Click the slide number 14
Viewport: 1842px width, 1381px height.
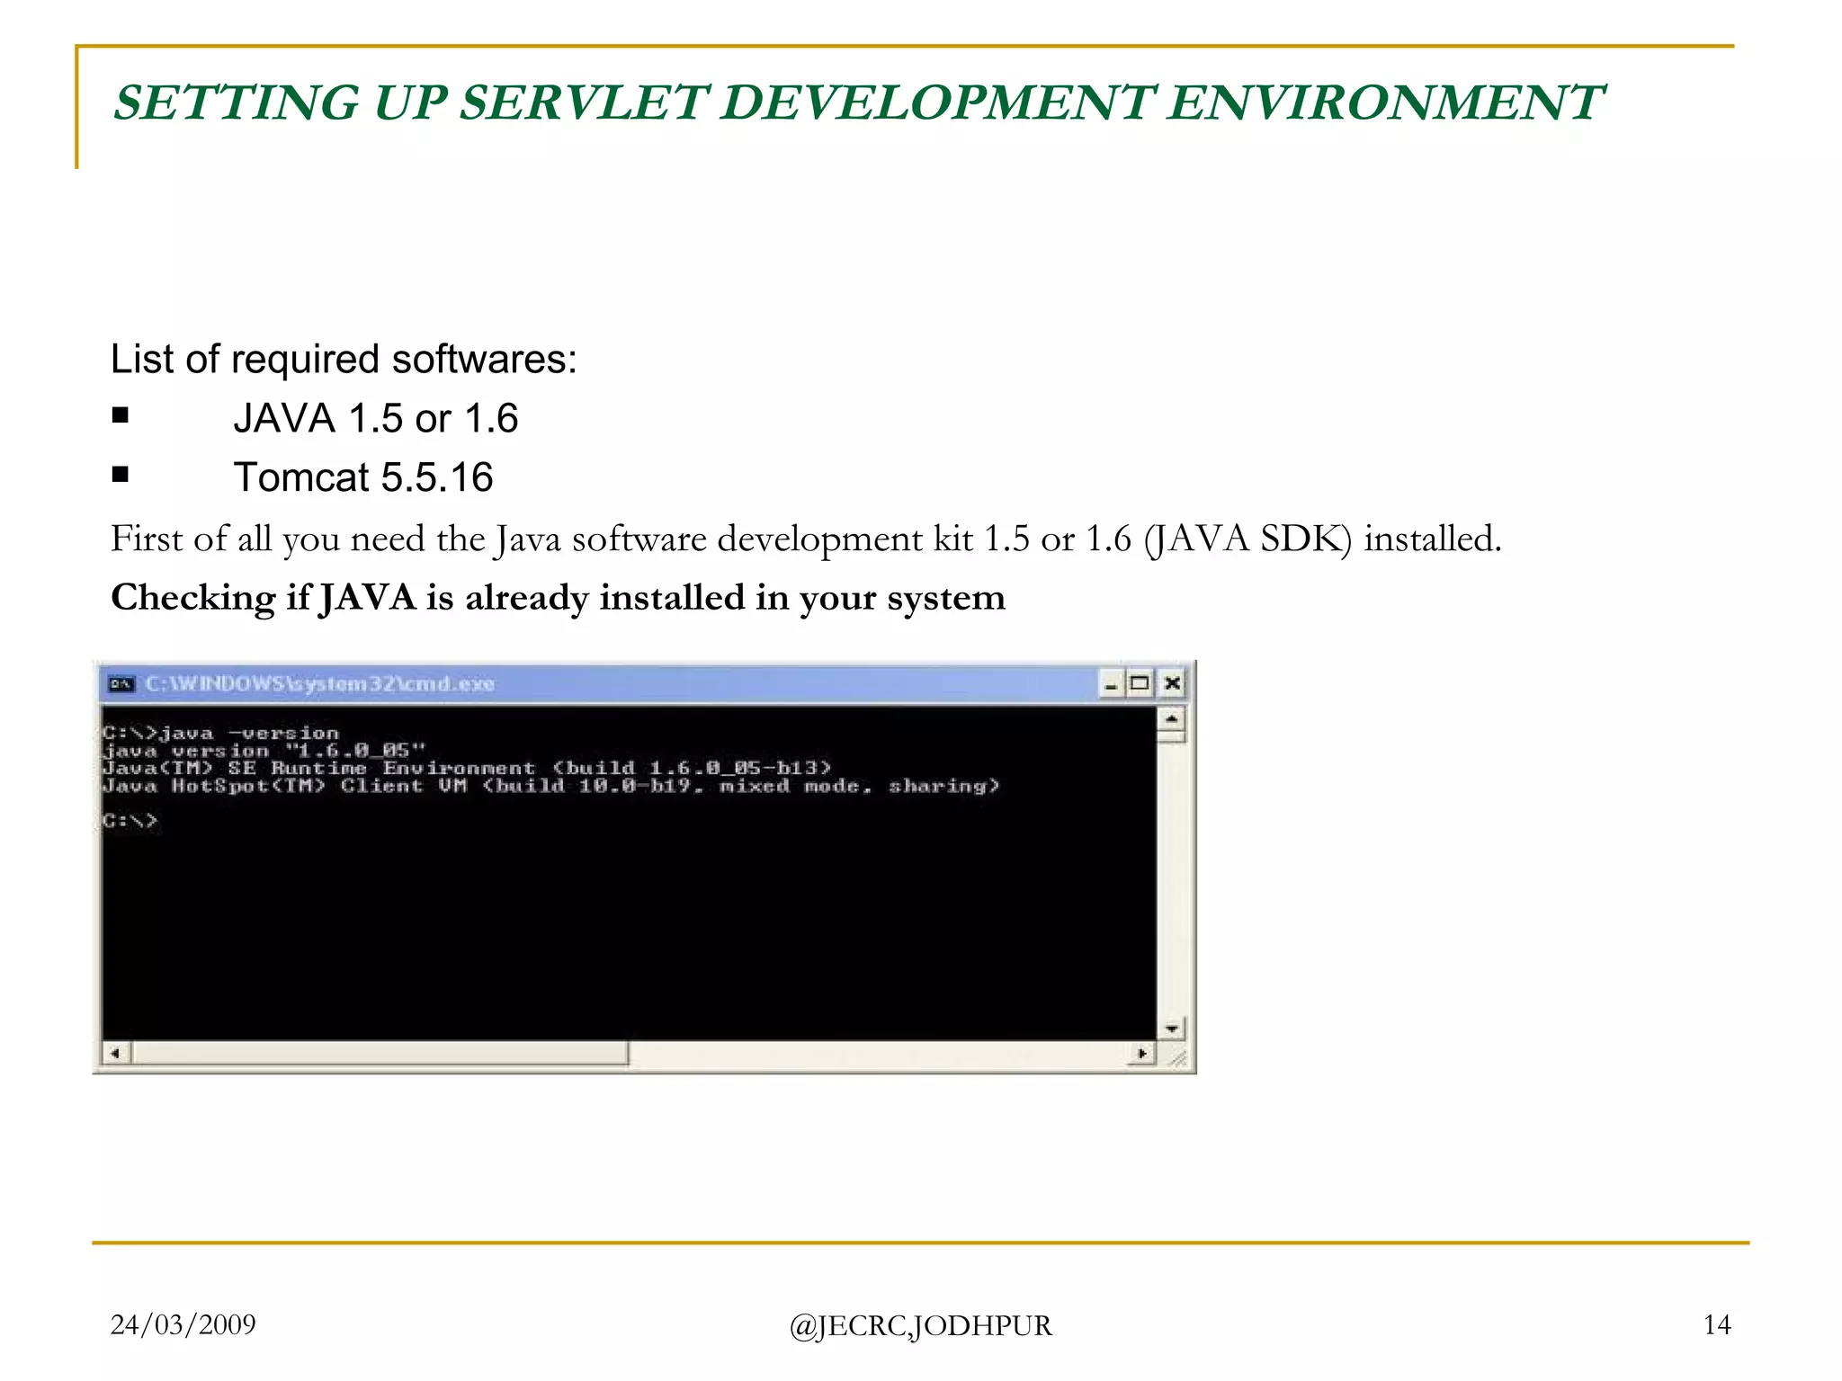(1716, 1325)
